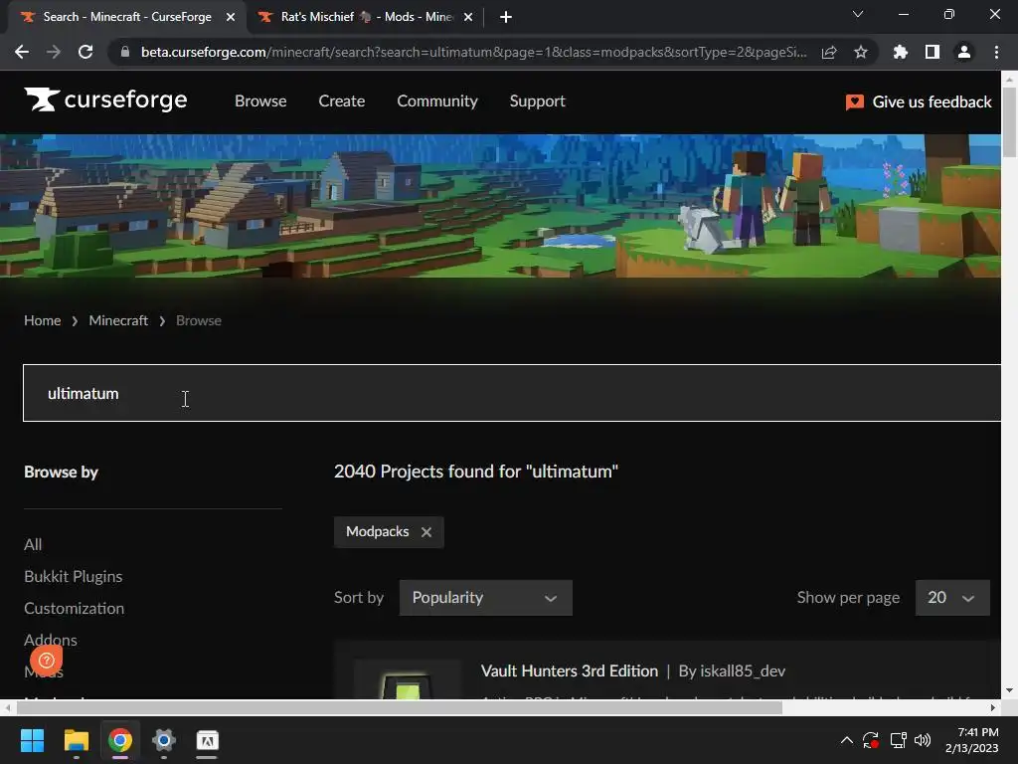Bookmark the page with the star icon
This screenshot has height=764, width=1018.
861,52
